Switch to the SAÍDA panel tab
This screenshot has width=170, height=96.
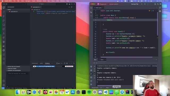pyautogui.click(x=41, y=63)
